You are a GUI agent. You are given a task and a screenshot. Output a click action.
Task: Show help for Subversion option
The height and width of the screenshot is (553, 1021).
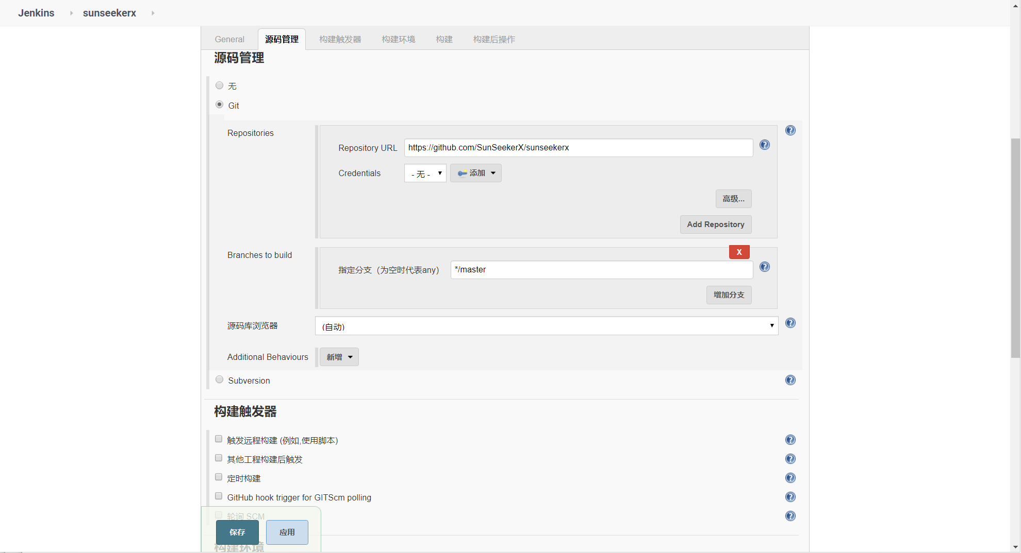pyautogui.click(x=790, y=380)
